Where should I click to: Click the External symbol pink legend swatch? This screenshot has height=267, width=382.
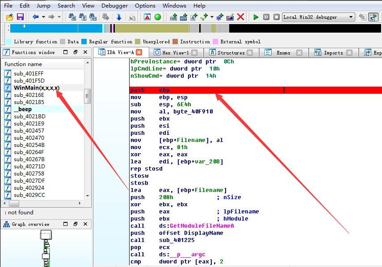pos(215,42)
